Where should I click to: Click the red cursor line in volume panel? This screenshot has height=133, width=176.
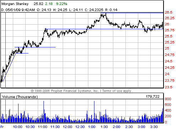pyautogui.click(x=5, y=111)
